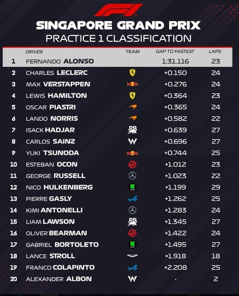Click the Kick Sauber logo beside Nico Hulkenberg
239x296 pixels.
(x=133, y=187)
